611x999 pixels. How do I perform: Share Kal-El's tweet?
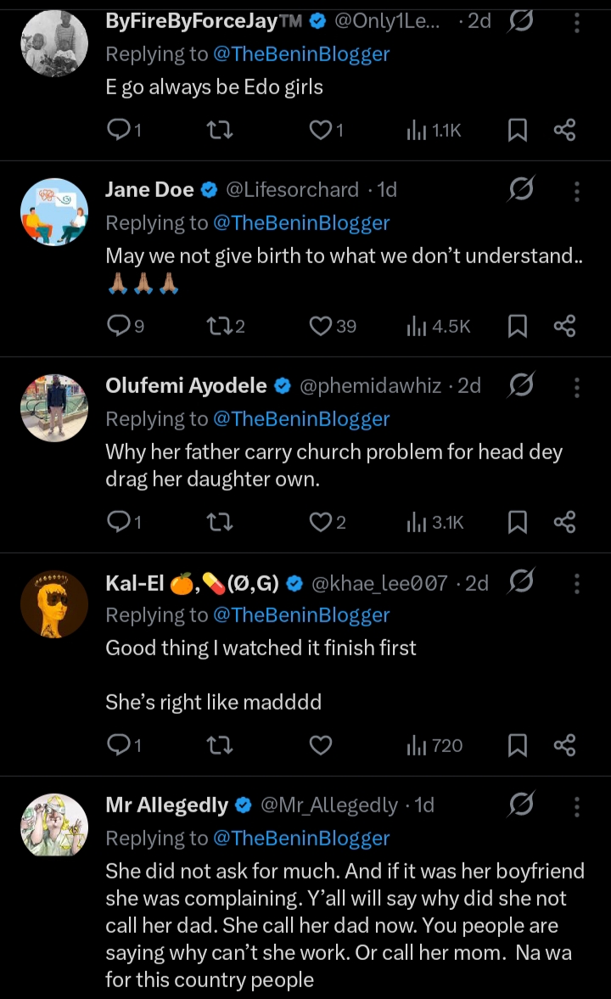coord(564,745)
